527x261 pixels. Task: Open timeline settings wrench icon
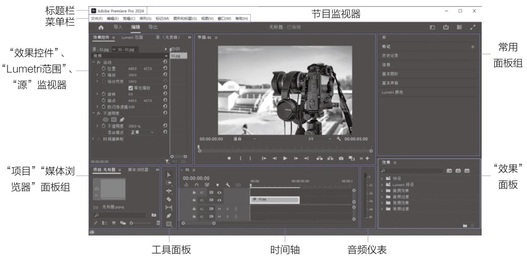[x=227, y=185]
